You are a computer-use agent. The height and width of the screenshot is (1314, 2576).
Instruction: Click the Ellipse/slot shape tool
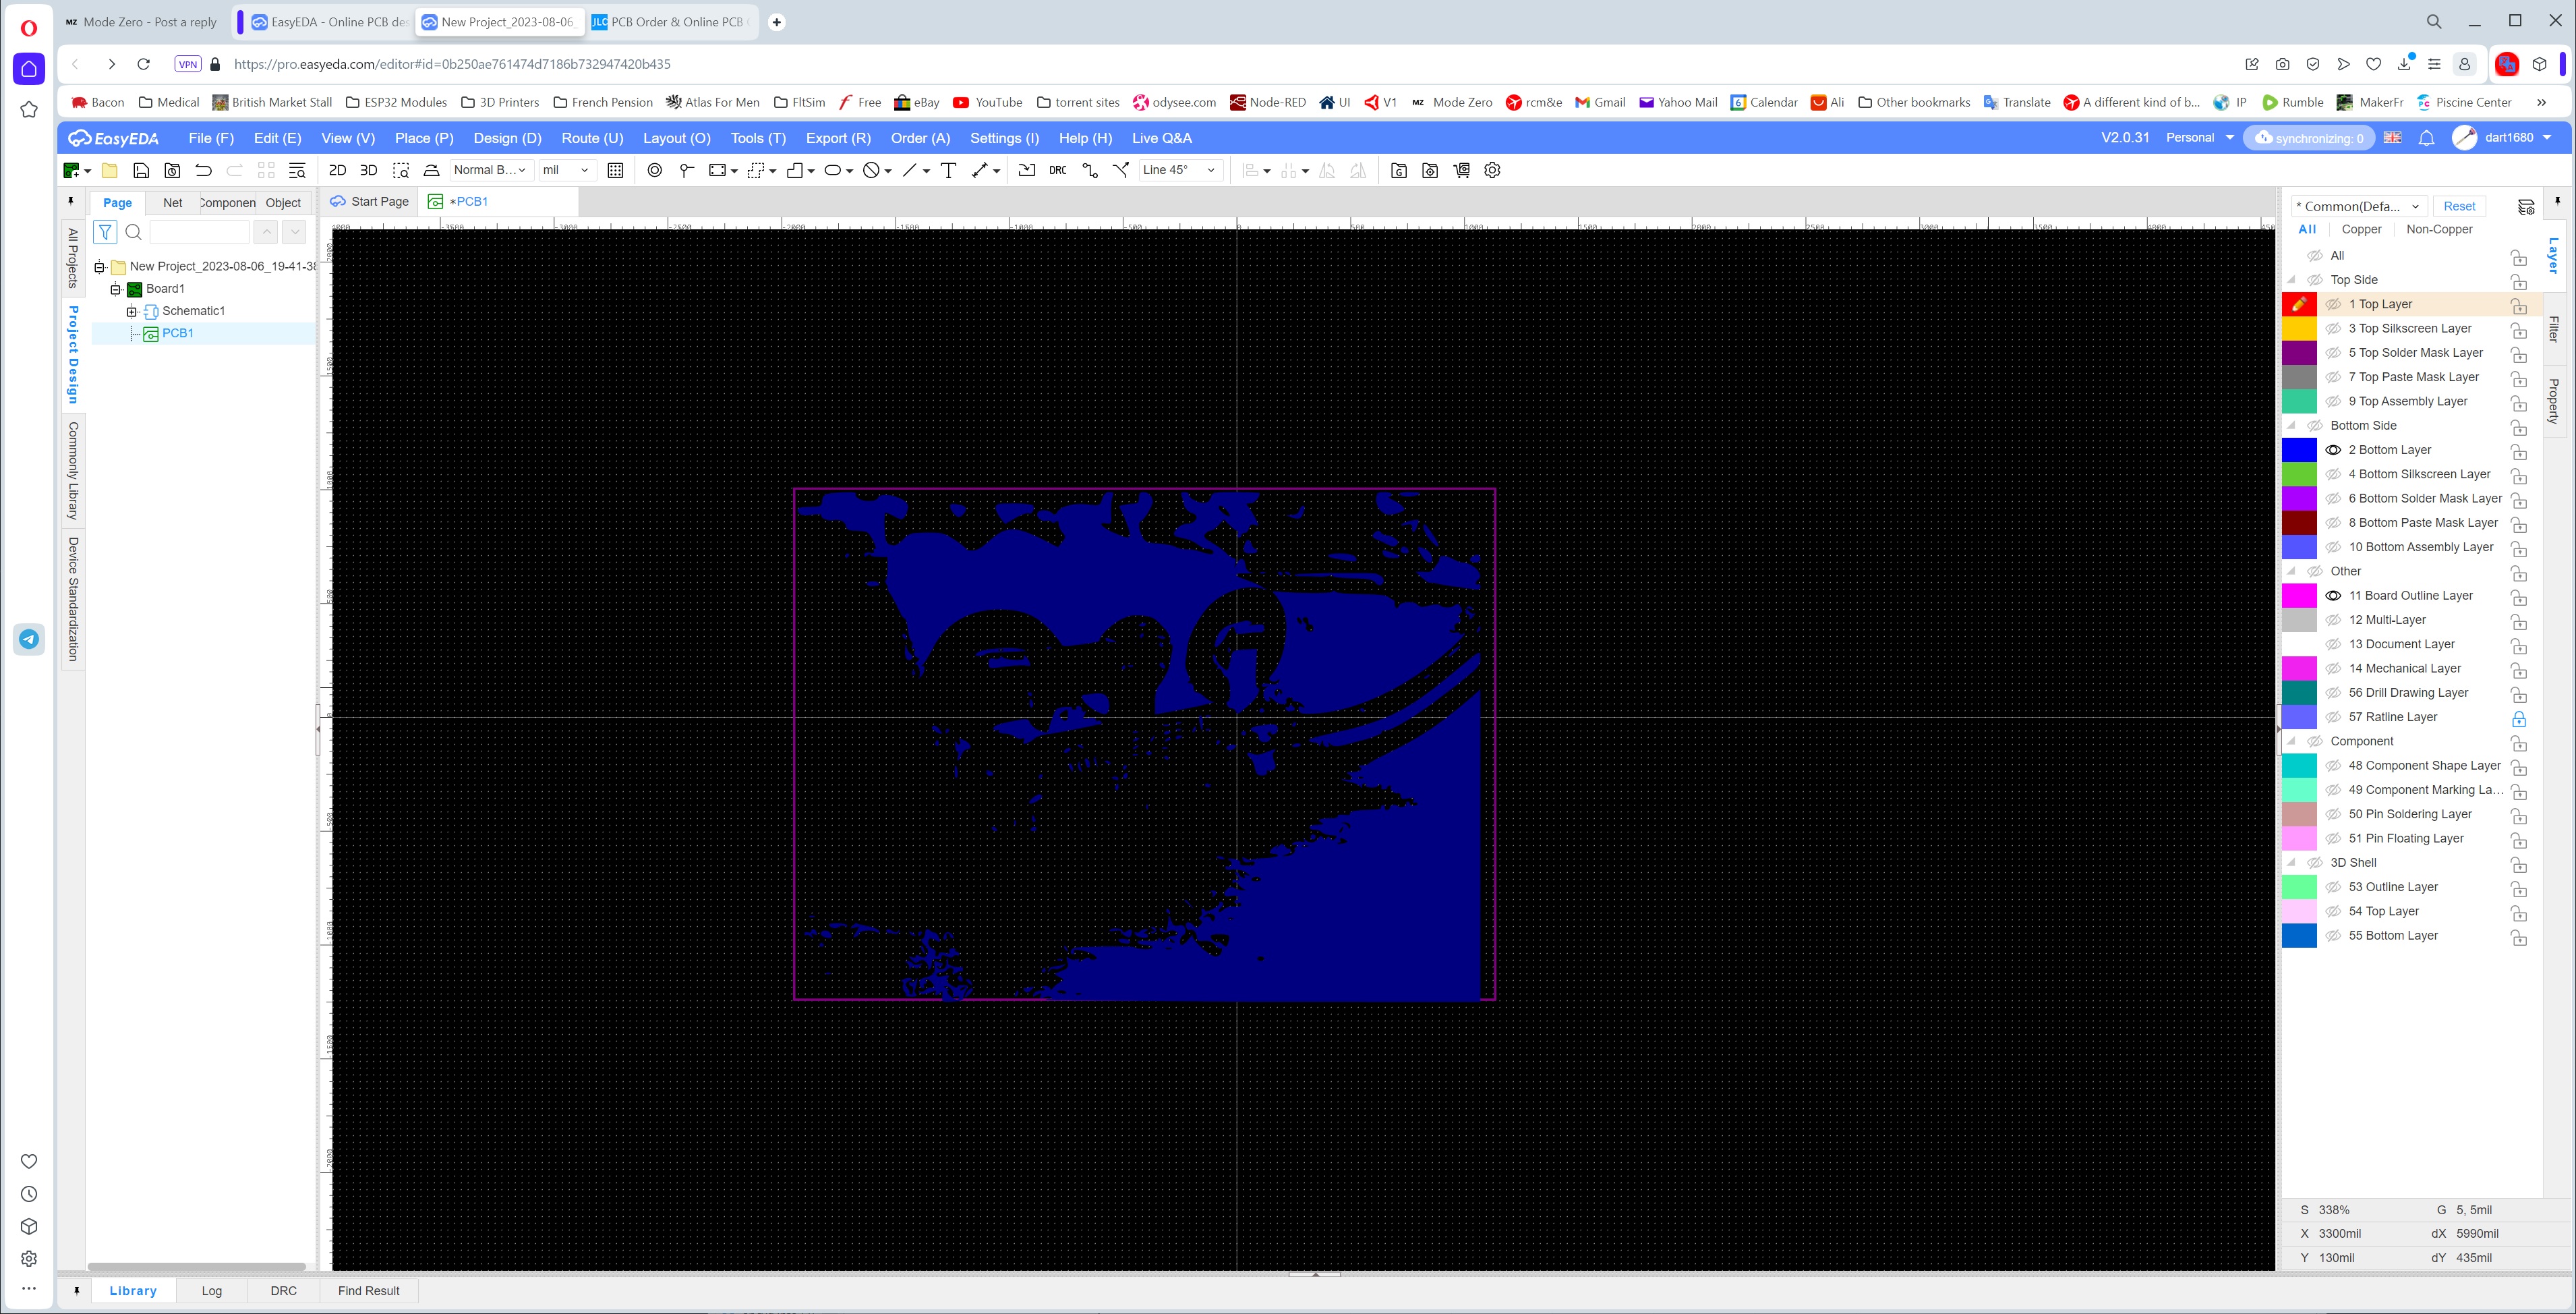[833, 171]
